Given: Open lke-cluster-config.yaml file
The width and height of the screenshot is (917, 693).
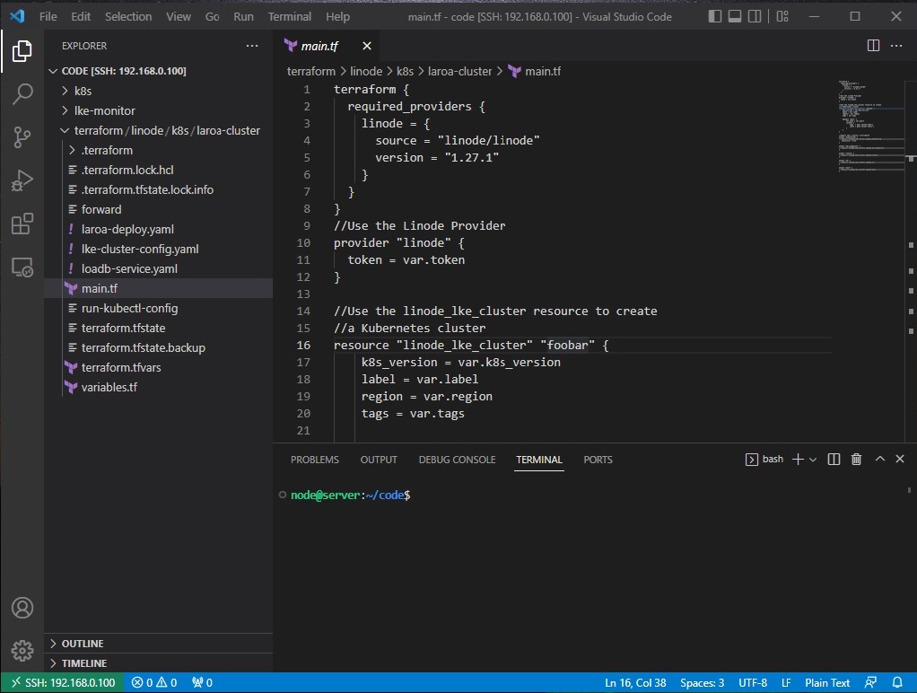Looking at the screenshot, I should 159,249.
